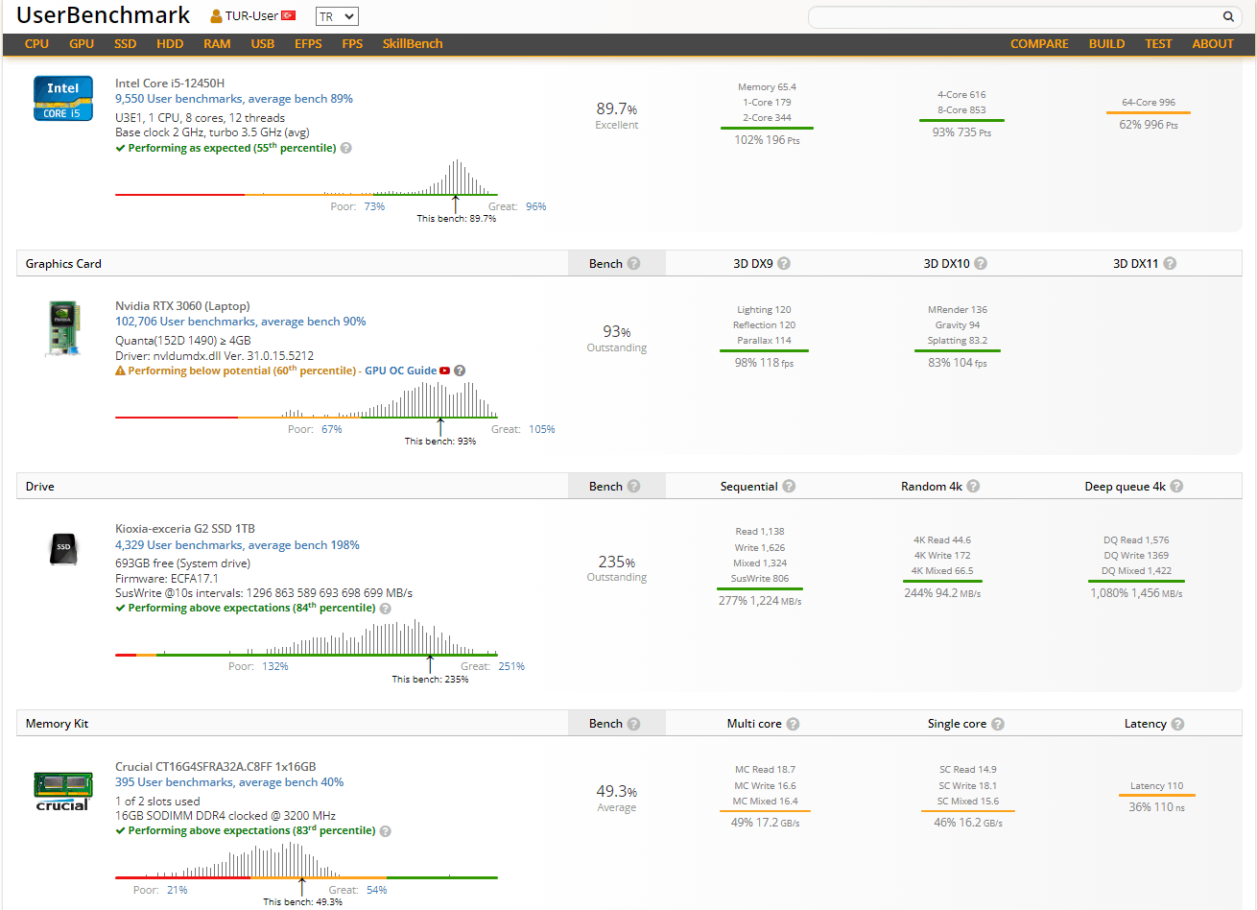Image resolution: width=1257 pixels, height=910 pixels.
Task: Click SSD distribution Great 251% value
Action: click(x=511, y=666)
